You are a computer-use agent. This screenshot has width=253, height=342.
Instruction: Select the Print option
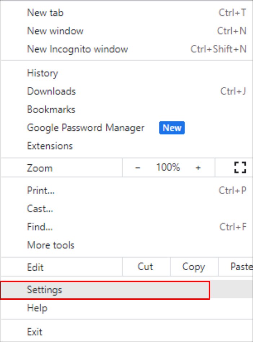[x=41, y=190]
